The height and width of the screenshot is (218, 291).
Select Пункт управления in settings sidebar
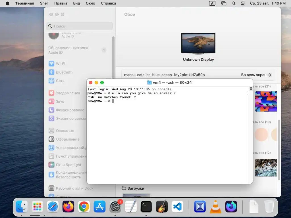(x=67, y=156)
